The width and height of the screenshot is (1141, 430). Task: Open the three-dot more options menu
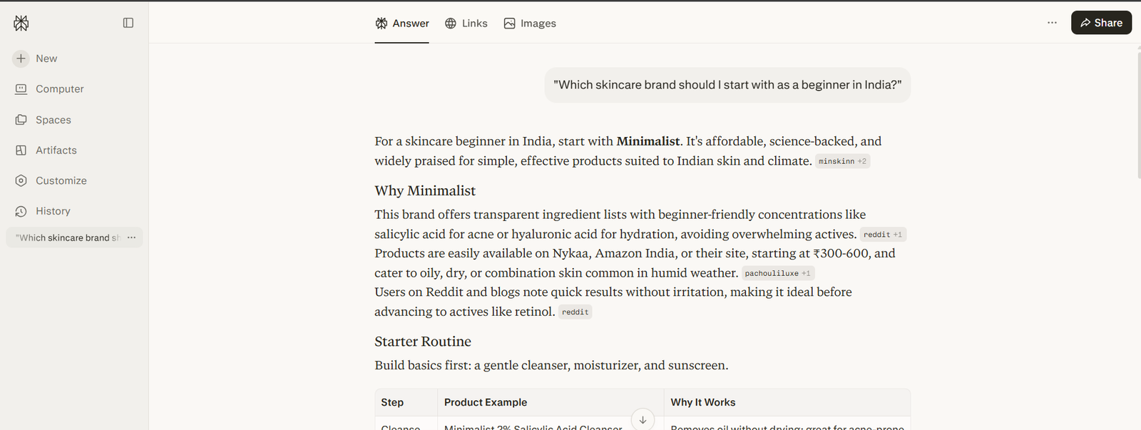(1052, 23)
